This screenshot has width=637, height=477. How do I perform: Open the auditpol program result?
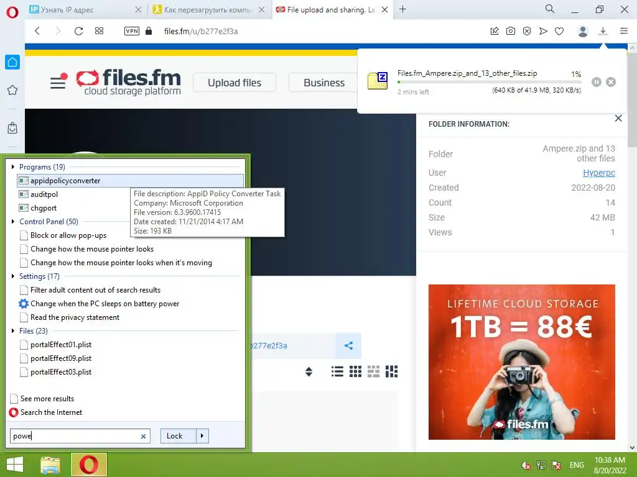[x=44, y=194]
